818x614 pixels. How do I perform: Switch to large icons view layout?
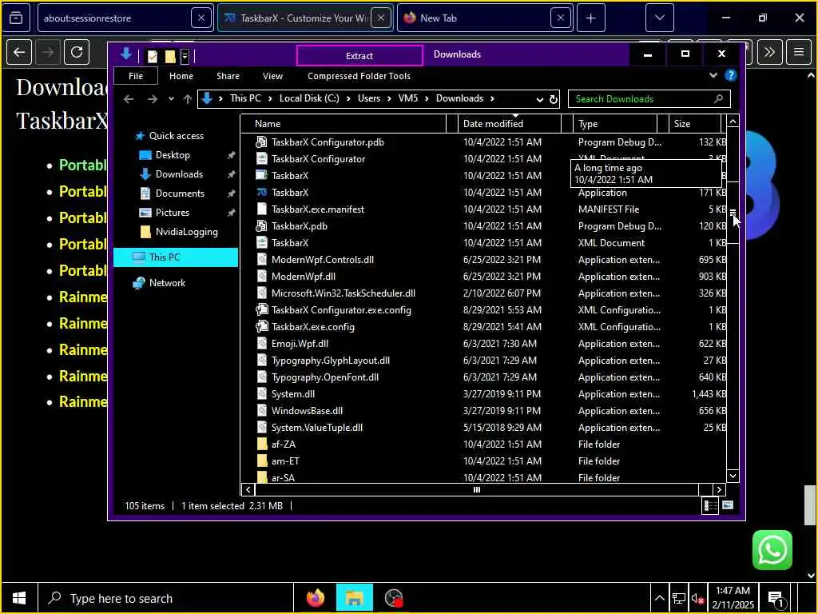pyautogui.click(x=728, y=505)
